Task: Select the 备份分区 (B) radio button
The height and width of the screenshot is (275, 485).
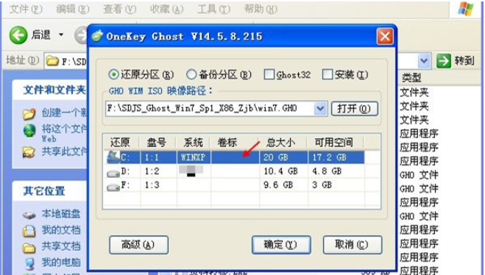Action: [191, 74]
